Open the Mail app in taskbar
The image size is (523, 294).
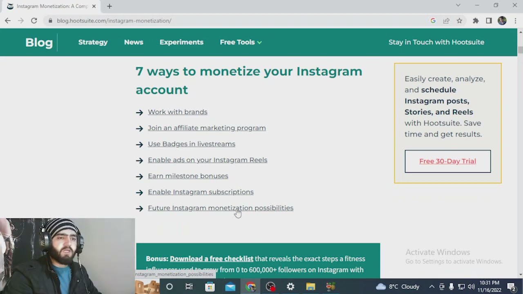pyautogui.click(x=230, y=287)
